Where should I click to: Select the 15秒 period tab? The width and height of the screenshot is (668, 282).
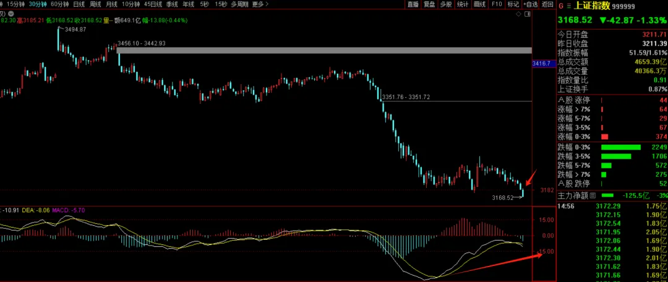(221, 4)
